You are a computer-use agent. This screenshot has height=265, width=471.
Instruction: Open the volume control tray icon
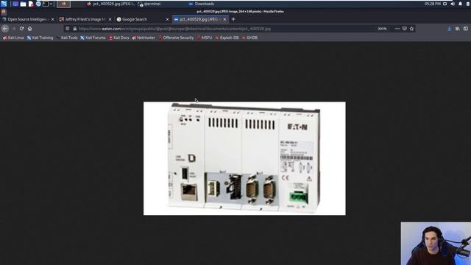tap(453, 4)
